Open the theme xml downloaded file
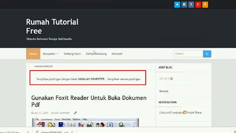This screenshot has height=133, width=236. (x=52, y=132)
